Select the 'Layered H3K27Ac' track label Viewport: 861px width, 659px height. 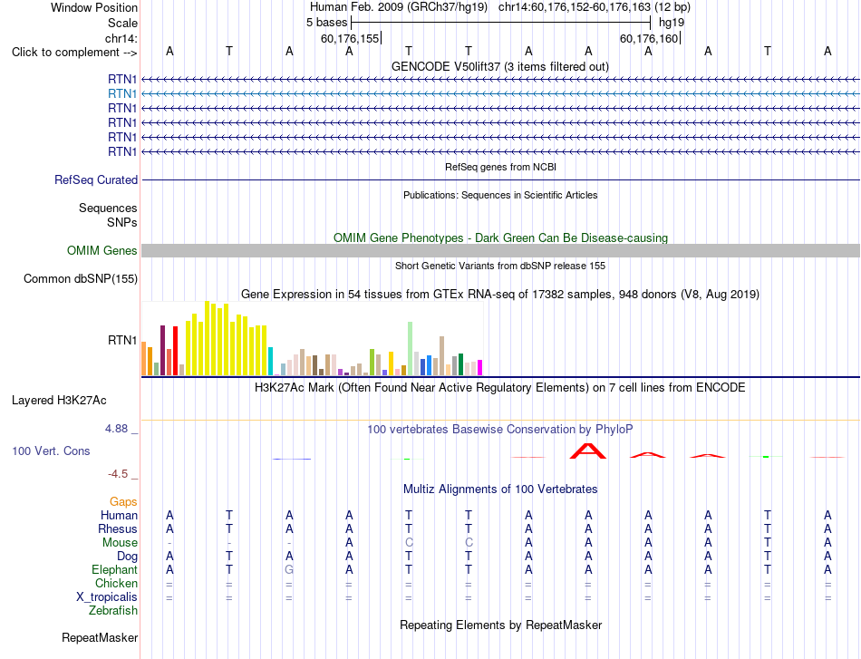pos(59,401)
